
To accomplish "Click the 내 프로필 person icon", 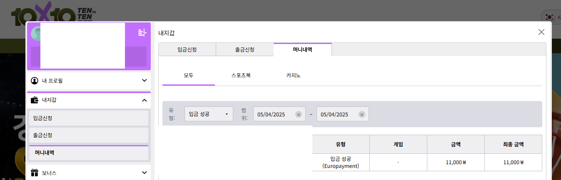I will tap(35, 80).
